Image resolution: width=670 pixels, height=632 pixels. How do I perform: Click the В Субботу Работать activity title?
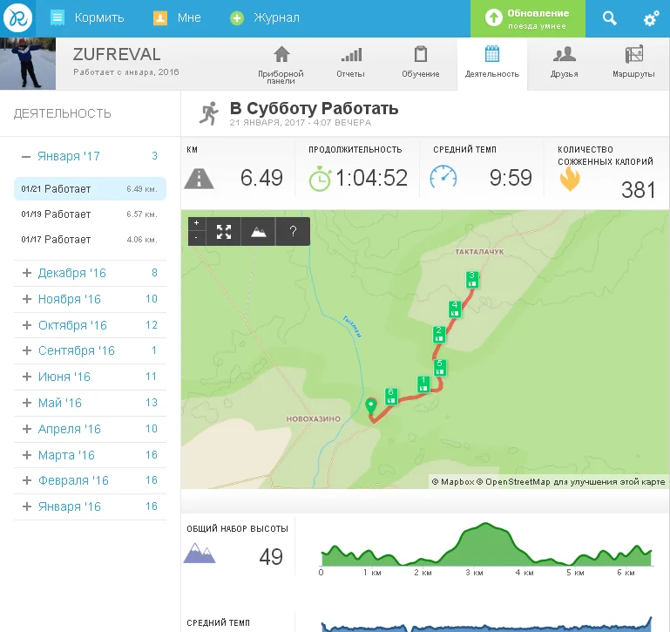[314, 109]
